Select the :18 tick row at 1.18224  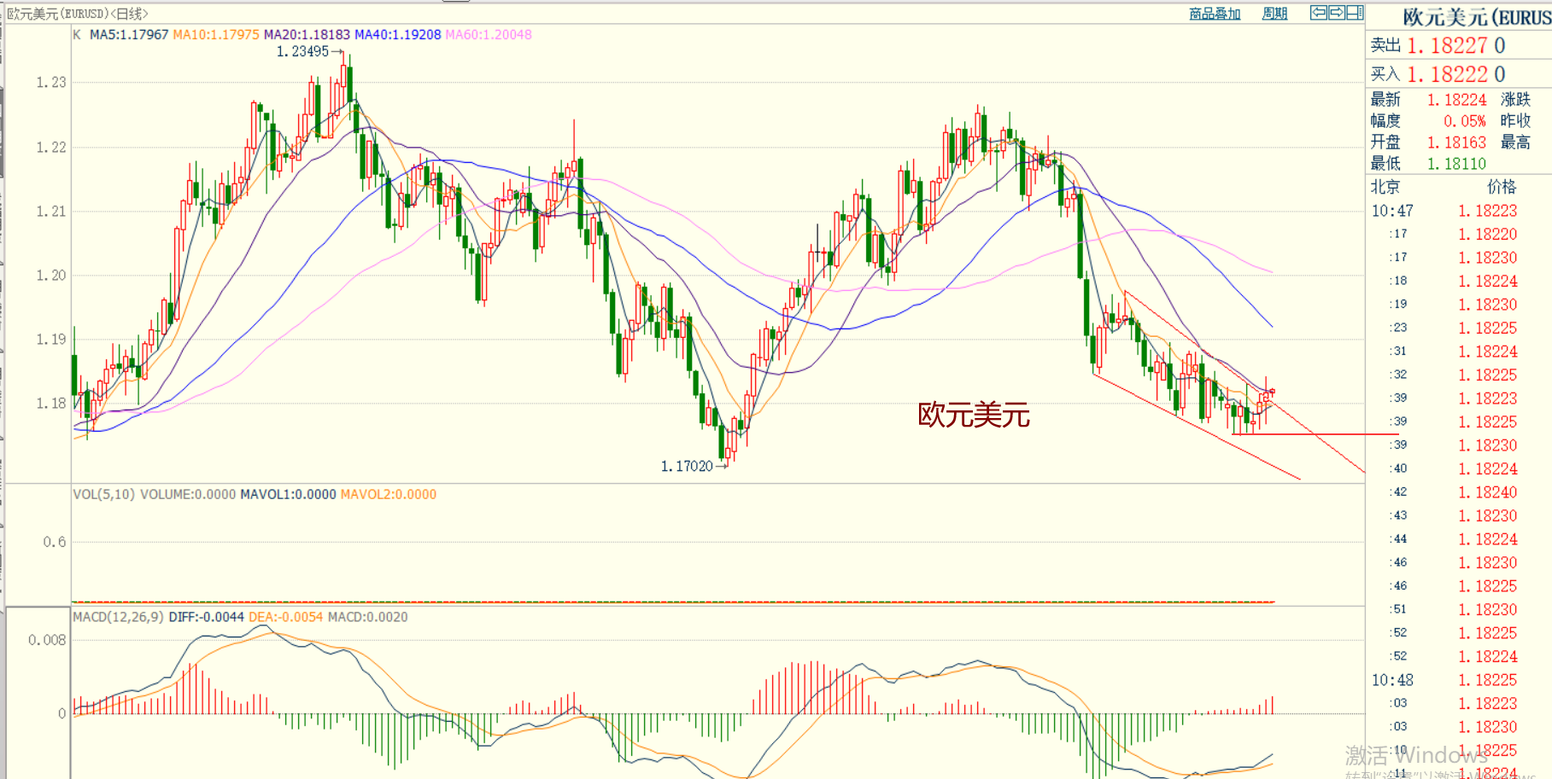click(1459, 281)
